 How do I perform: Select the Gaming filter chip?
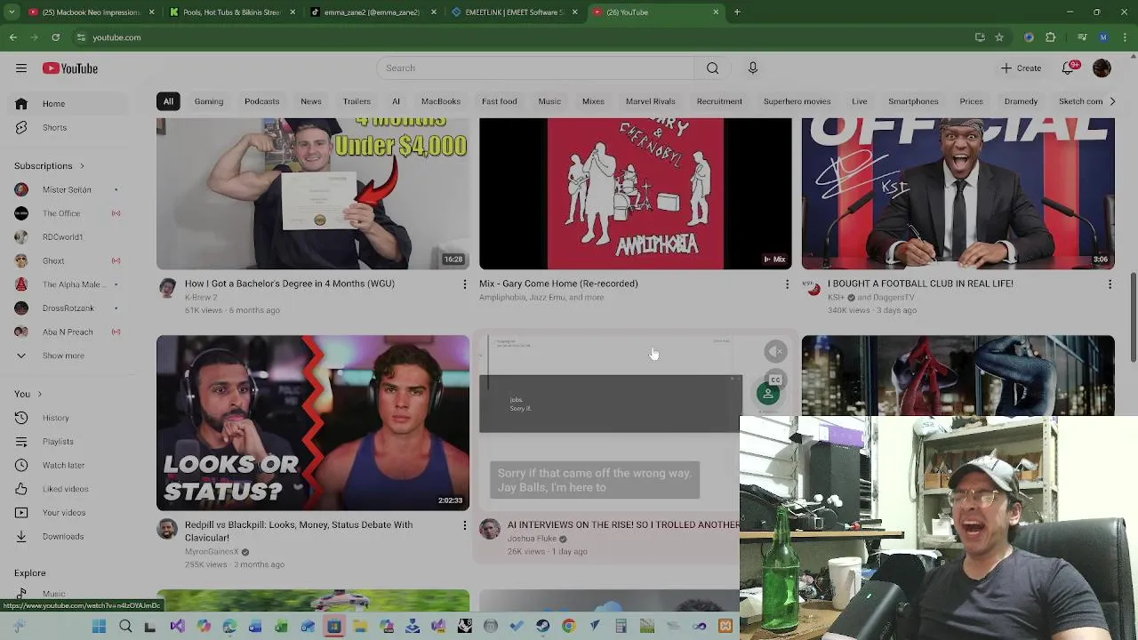point(209,101)
